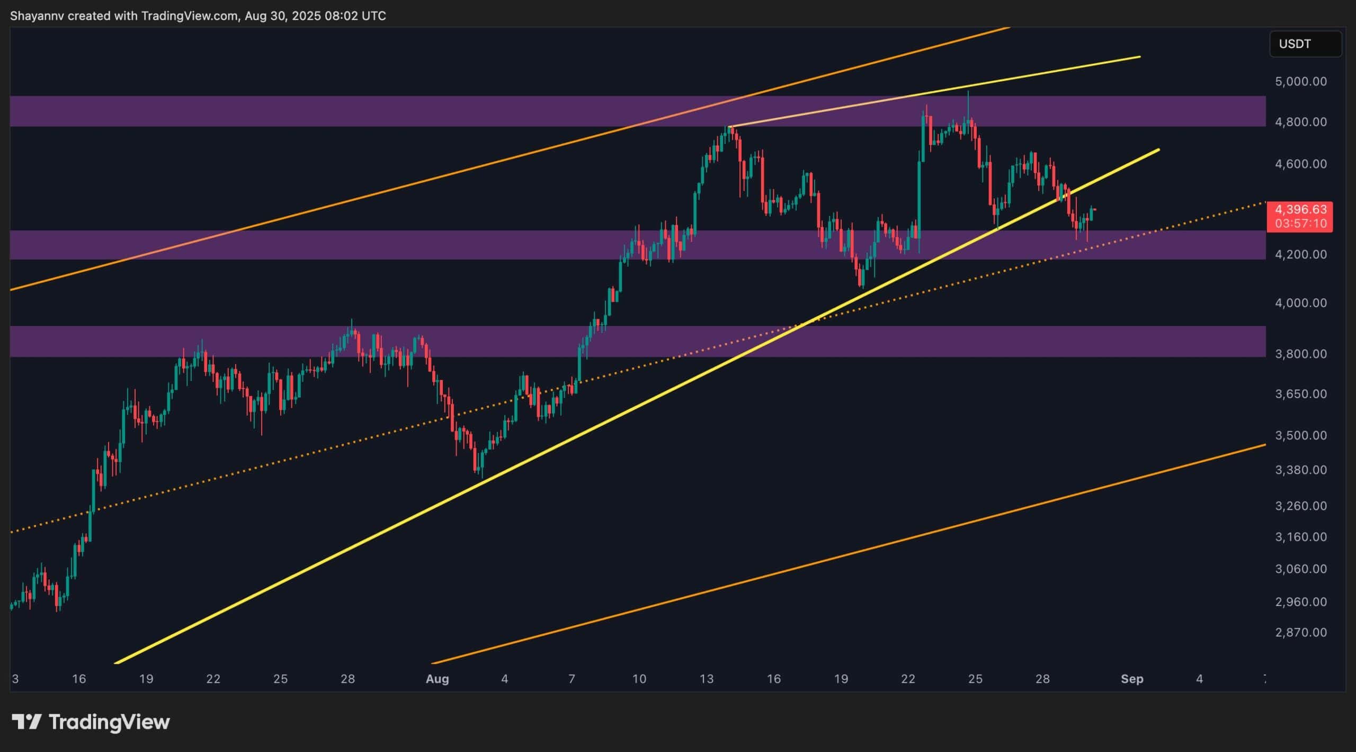Click the 3,800.00 price axis label

(1300, 354)
